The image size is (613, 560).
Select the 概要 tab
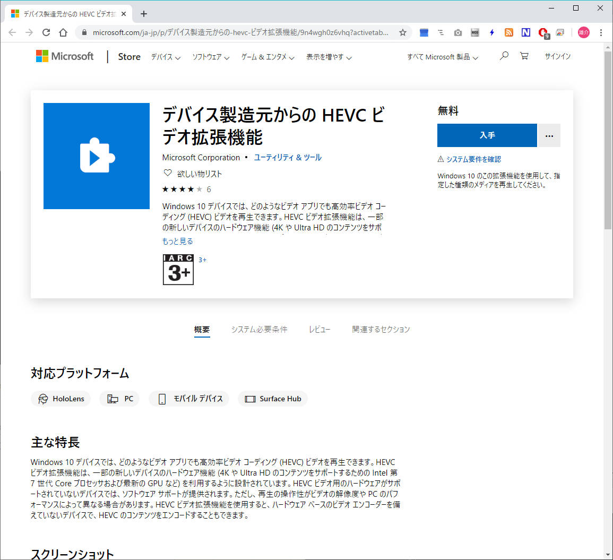click(202, 329)
